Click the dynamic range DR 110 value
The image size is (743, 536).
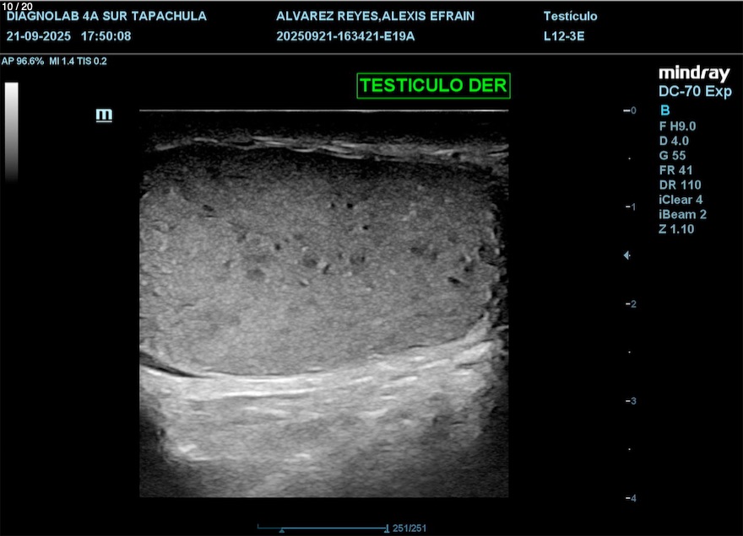[x=680, y=185]
